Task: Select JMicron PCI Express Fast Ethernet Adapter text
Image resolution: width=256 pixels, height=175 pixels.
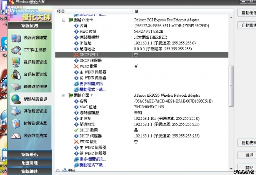Action: (166, 20)
